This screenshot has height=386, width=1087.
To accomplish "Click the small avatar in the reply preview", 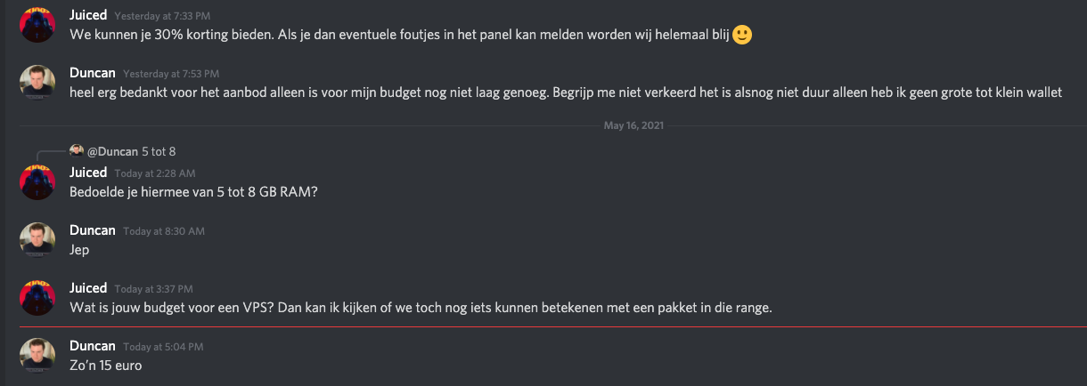I will (x=77, y=151).
